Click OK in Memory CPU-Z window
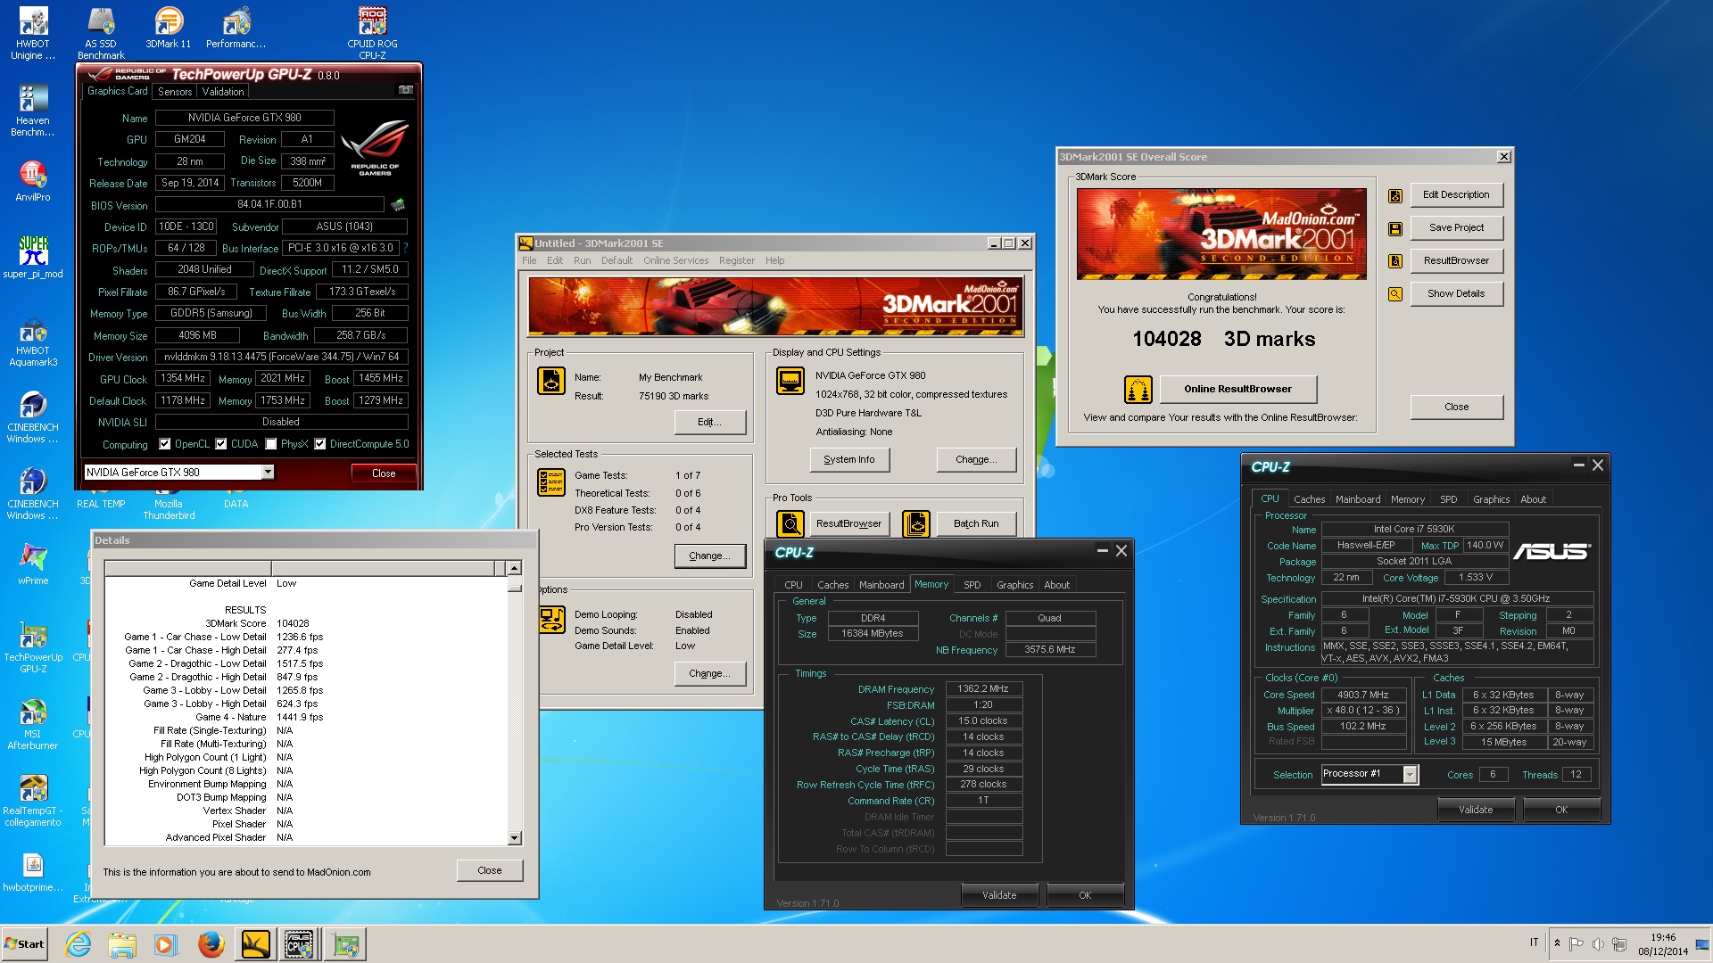The height and width of the screenshot is (963, 1713). (1085, 895)
